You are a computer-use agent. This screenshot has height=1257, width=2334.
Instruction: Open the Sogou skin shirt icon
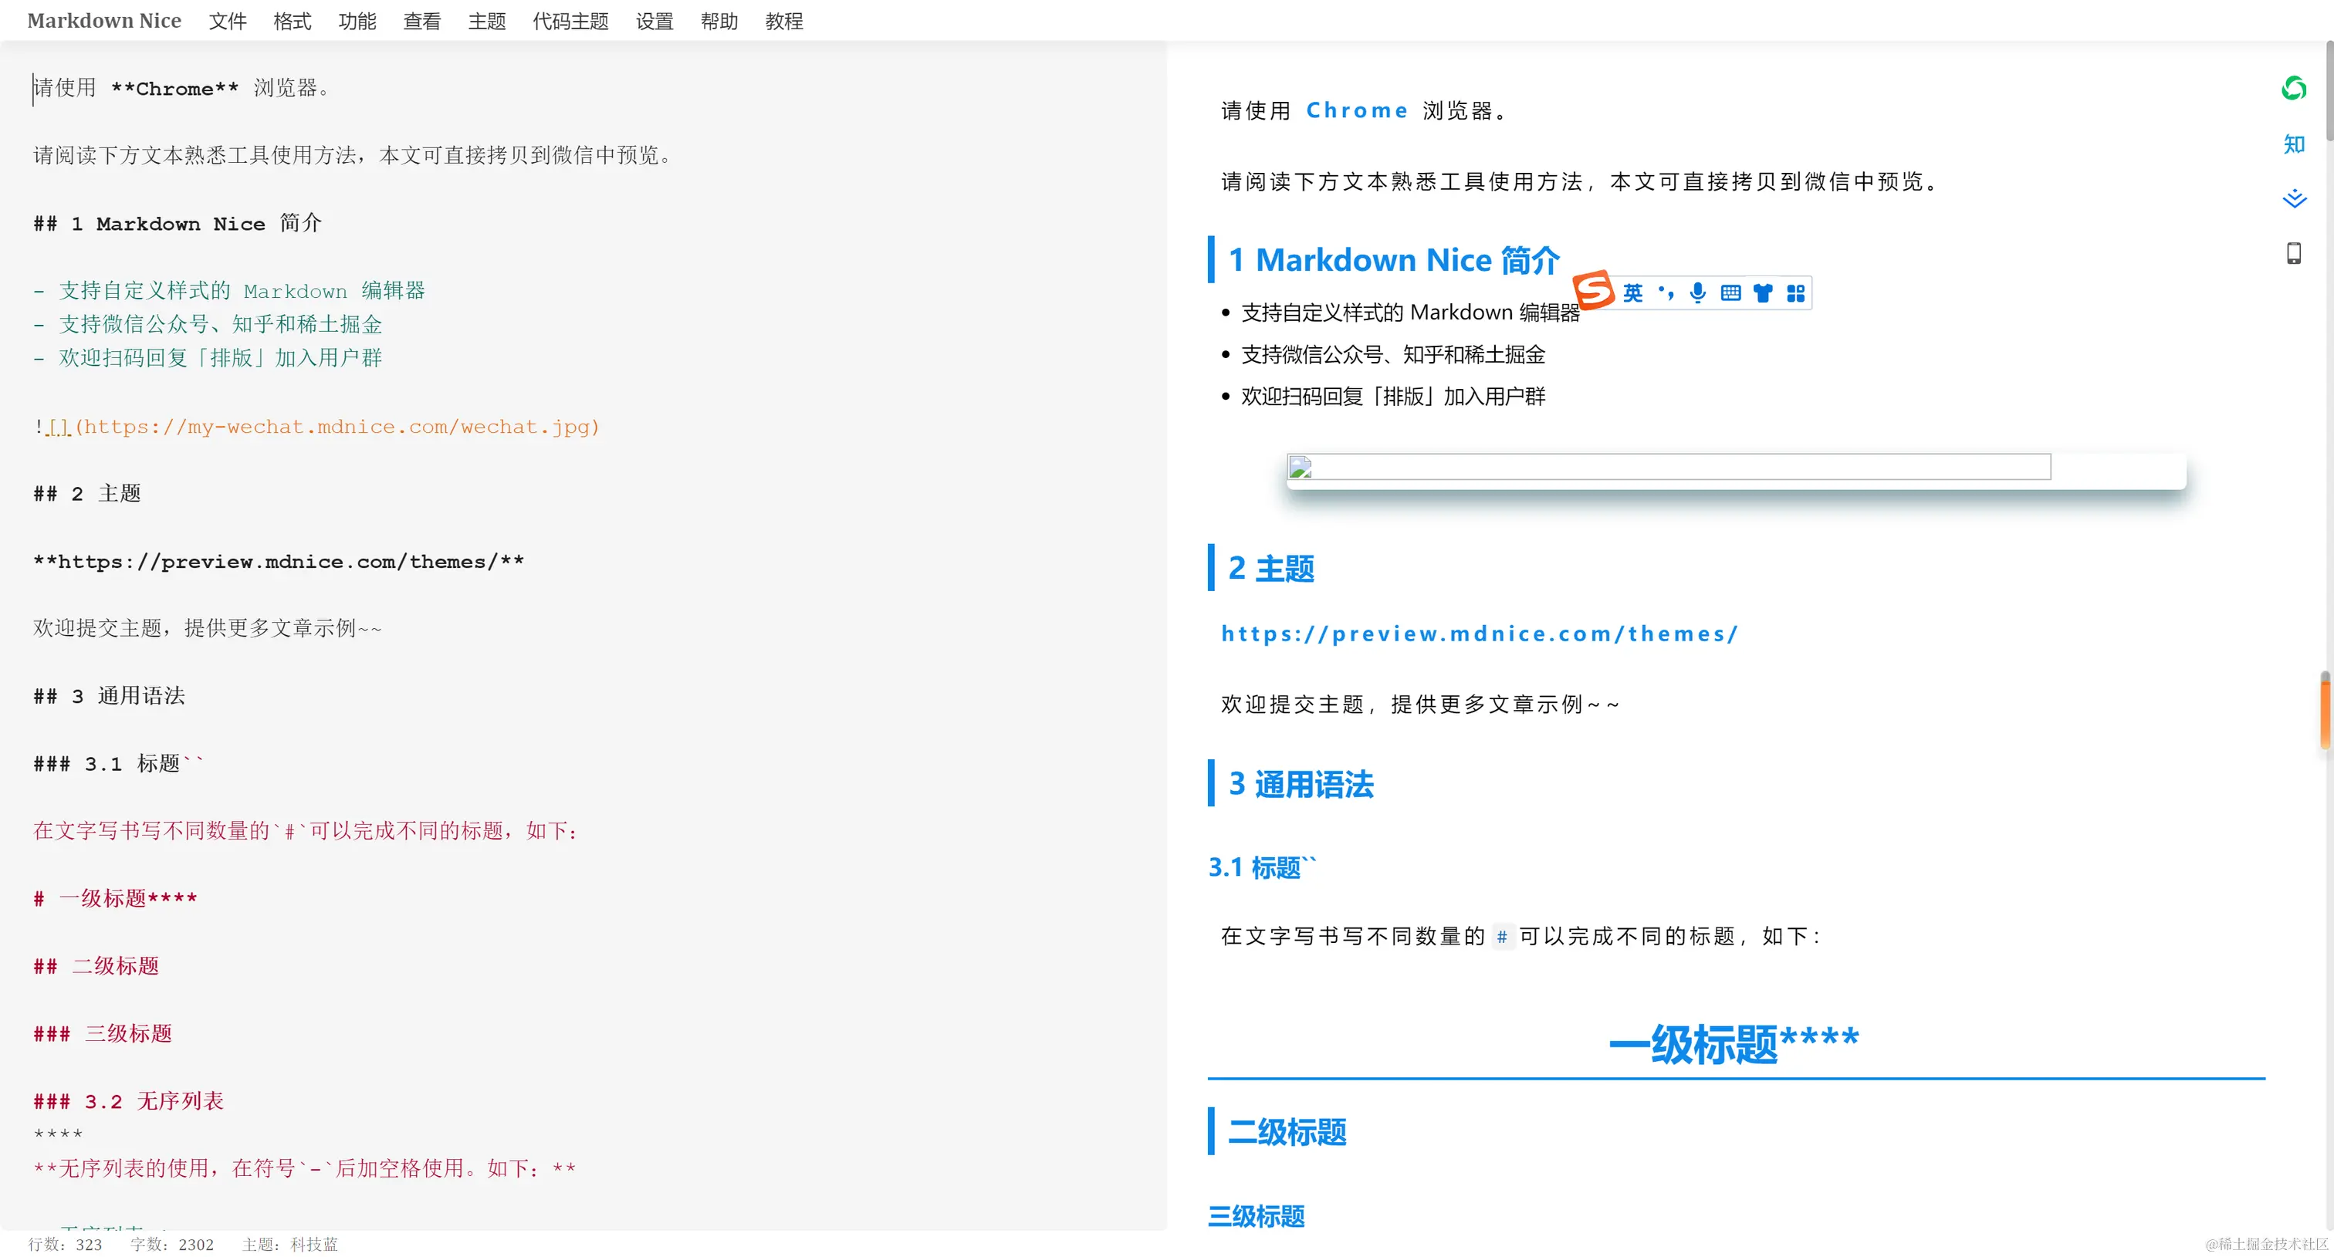1763,292
